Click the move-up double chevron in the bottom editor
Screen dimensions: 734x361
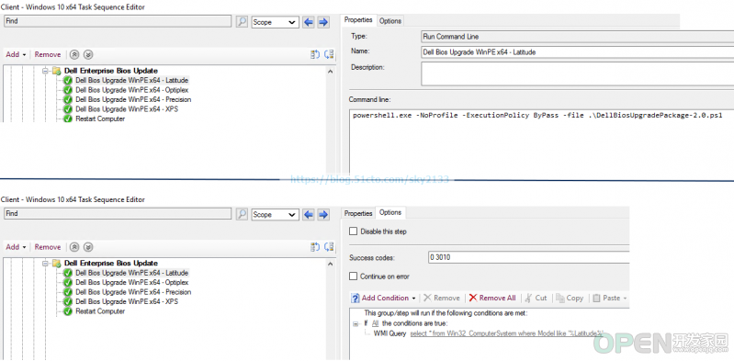point(74,247)
